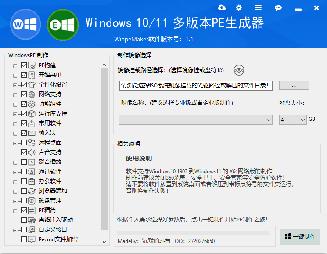Viewport: 327px width, 254px height.
Task: Click the blue W Windows logo icon
Action: click(25, 25)
